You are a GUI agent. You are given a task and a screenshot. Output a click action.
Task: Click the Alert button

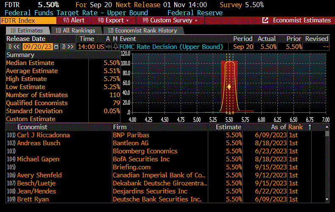pos(74,20)
